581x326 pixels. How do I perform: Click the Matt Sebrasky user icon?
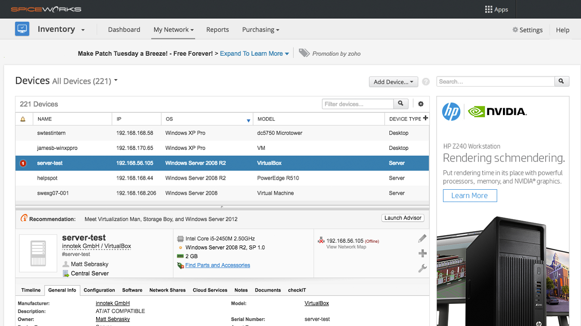tap(66, 264)
